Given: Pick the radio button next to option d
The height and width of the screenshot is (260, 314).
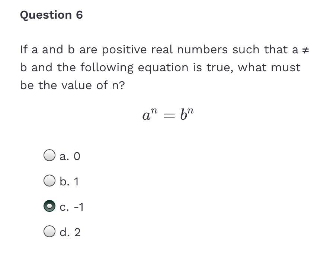Looking at the screenshot, I should click(49, 232).
